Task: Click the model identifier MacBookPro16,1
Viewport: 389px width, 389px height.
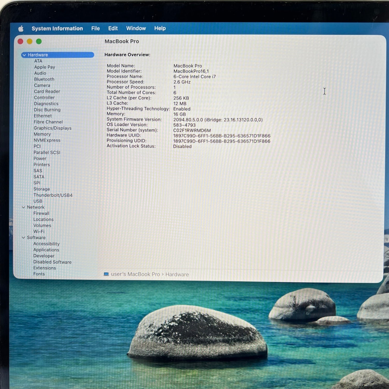Action: (x=191, y=71)
